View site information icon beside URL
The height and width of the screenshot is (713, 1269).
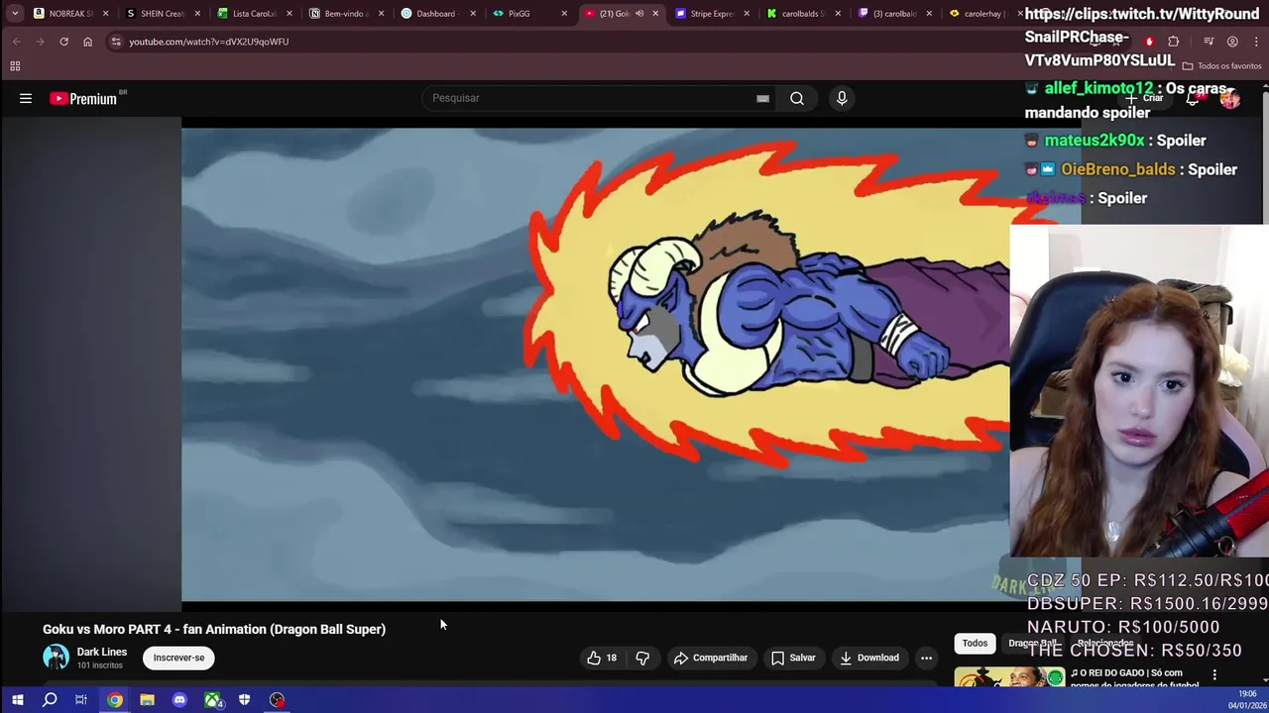tap(116, 42)
